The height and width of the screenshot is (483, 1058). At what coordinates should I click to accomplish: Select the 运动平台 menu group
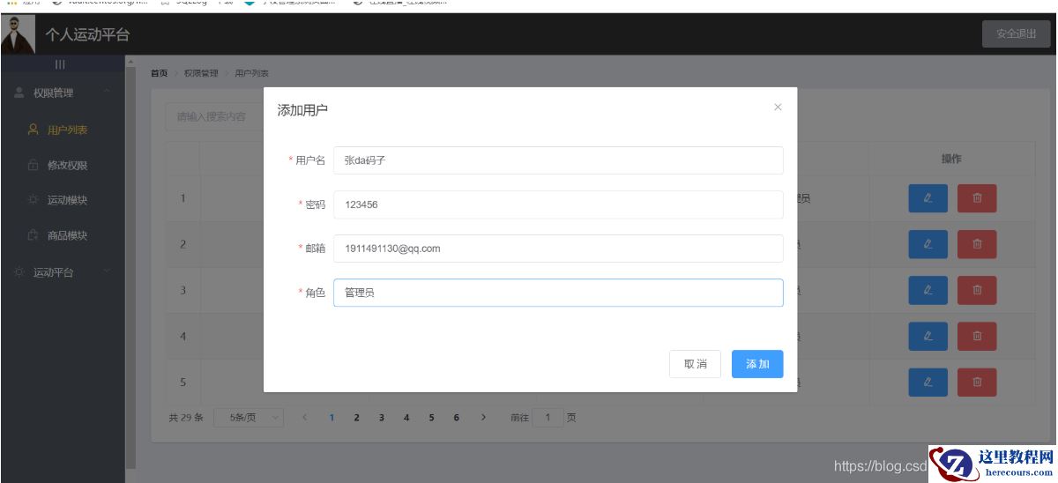(x=63, y=272)
